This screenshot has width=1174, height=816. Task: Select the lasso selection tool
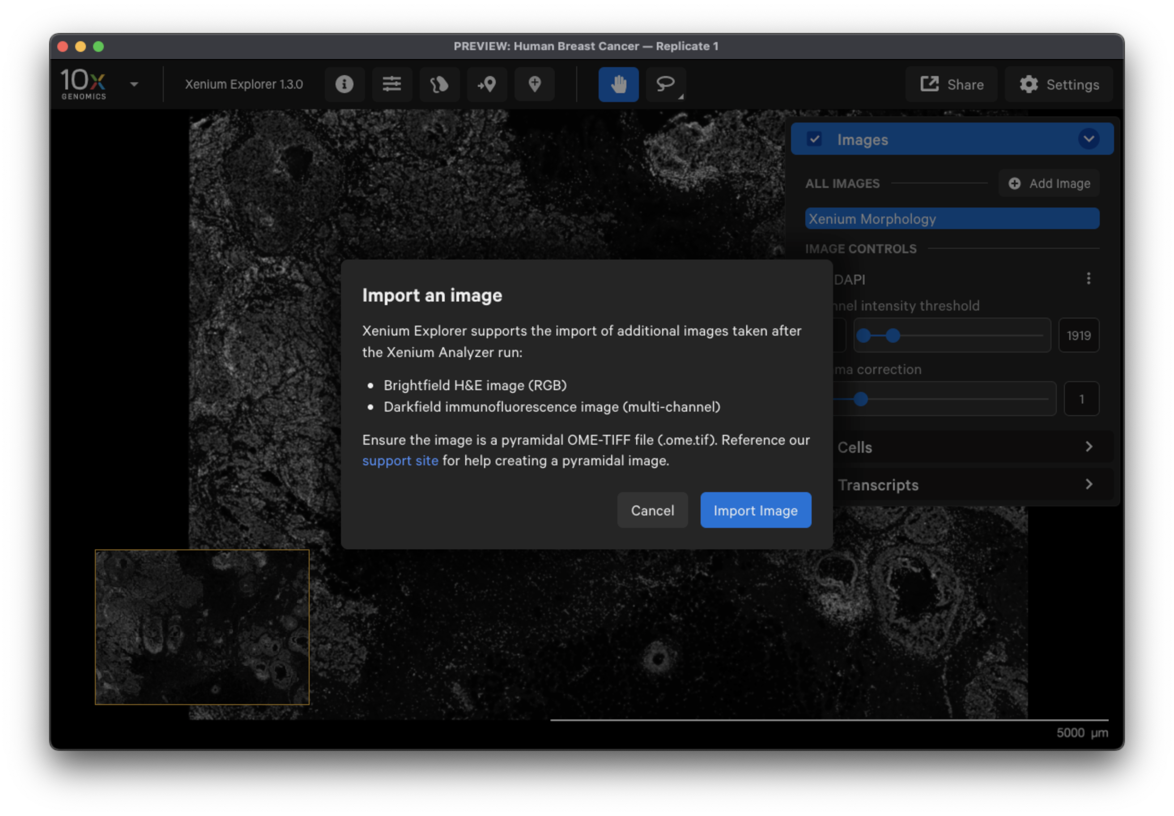(666, 84)
